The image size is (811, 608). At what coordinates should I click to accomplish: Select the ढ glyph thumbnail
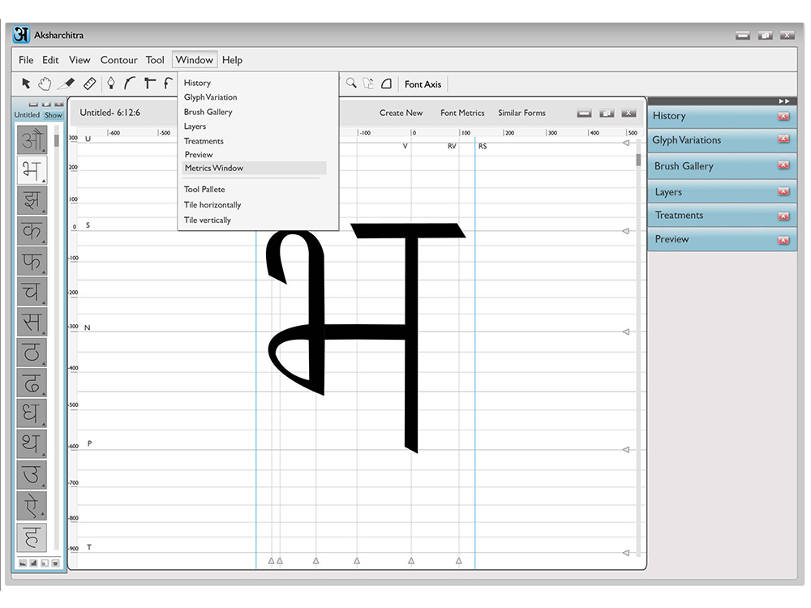point(32,383)
